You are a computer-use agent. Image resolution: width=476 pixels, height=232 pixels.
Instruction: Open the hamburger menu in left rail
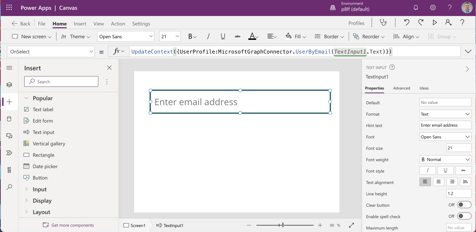[x=9, y=68]
